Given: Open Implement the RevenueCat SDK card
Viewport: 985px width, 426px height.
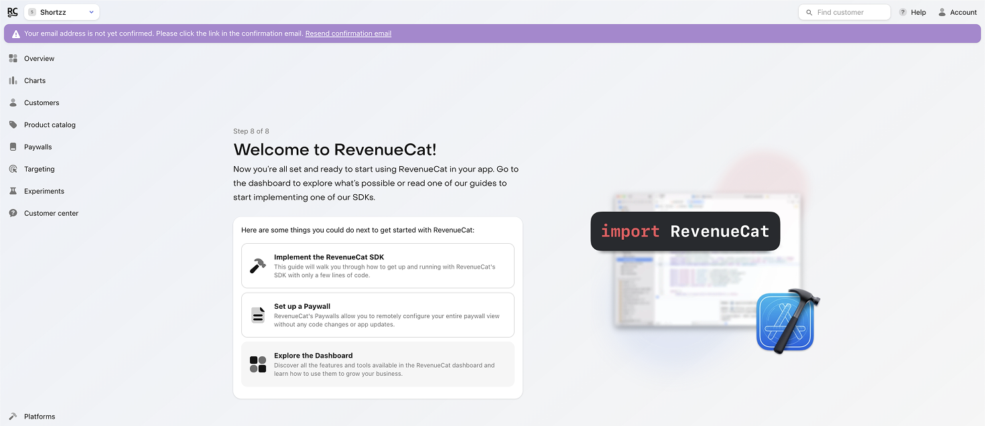Looking at the screenshot, I should pyautogui.click(x=378, y=266).
